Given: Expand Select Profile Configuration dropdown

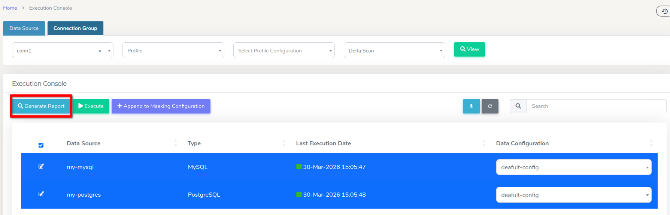Looking at the screenshot, I should point(284,51).
